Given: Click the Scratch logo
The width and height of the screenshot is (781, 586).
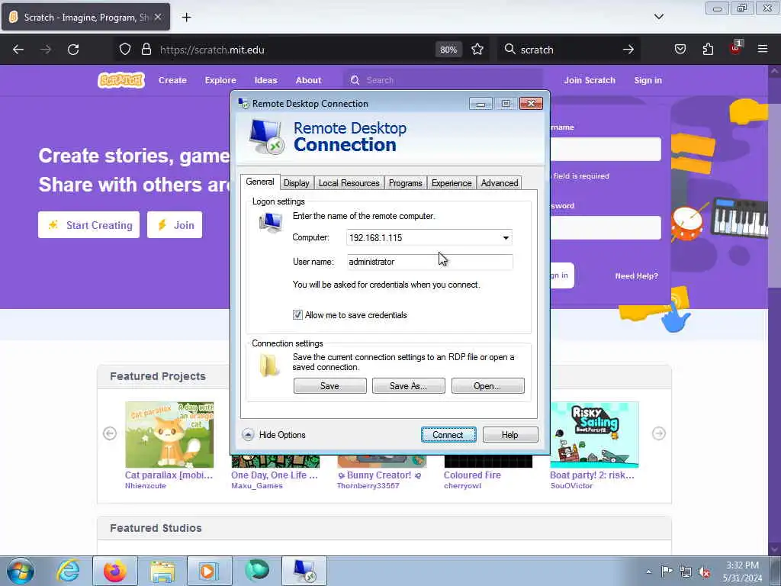Looking at the screenshot, I should [121, 80].
